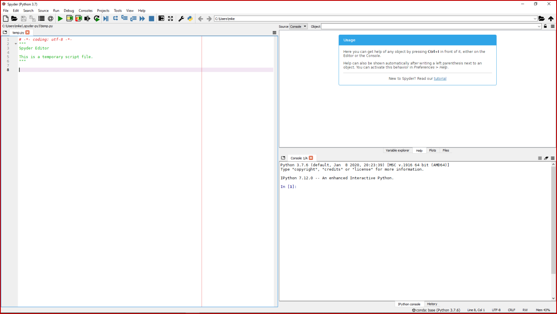
Task: Switch to the Plots tab
Action: [433, 150]
